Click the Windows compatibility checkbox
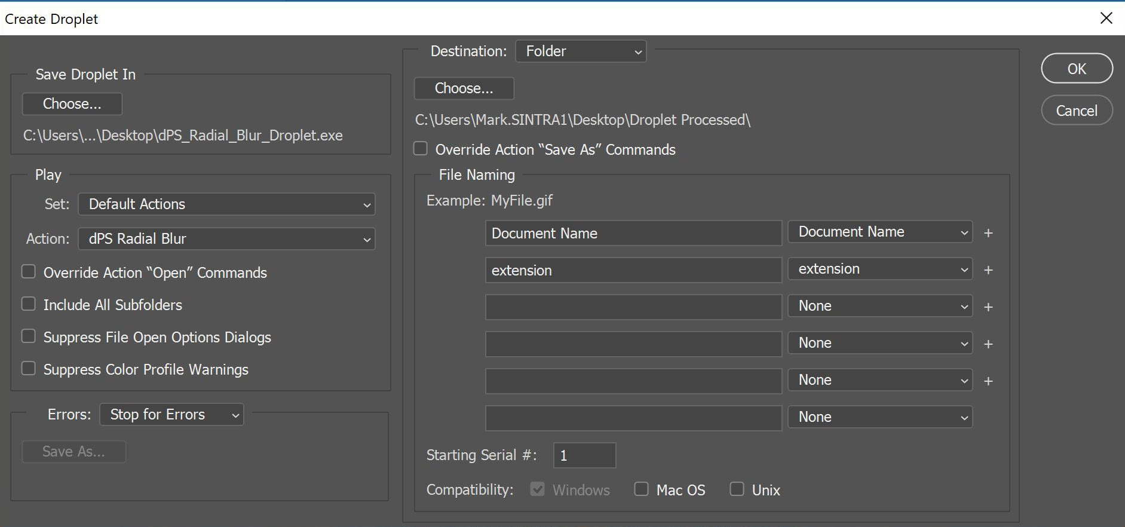1125x527 pixels. pos(537,489)
